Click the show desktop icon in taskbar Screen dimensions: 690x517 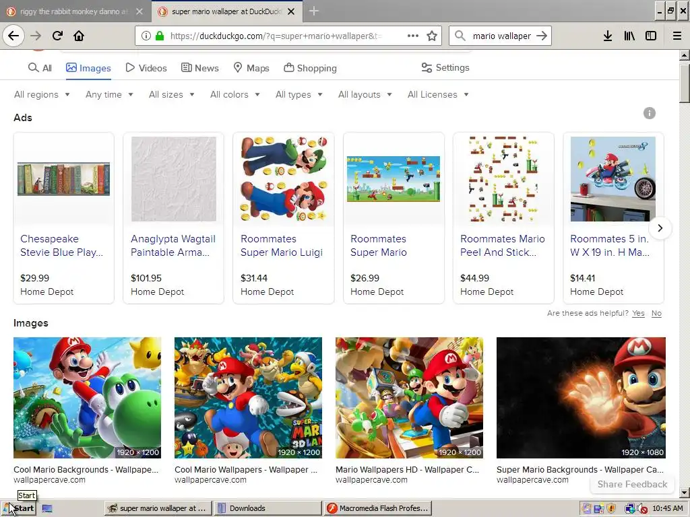pyautogui.click(x=47, y=508)
